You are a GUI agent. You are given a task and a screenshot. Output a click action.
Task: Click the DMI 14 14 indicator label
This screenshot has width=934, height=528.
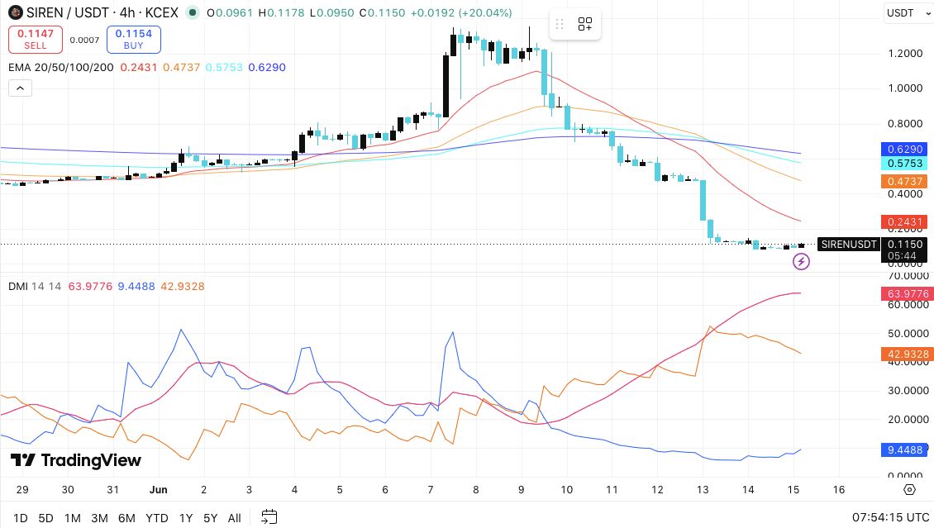coord(35,287)
